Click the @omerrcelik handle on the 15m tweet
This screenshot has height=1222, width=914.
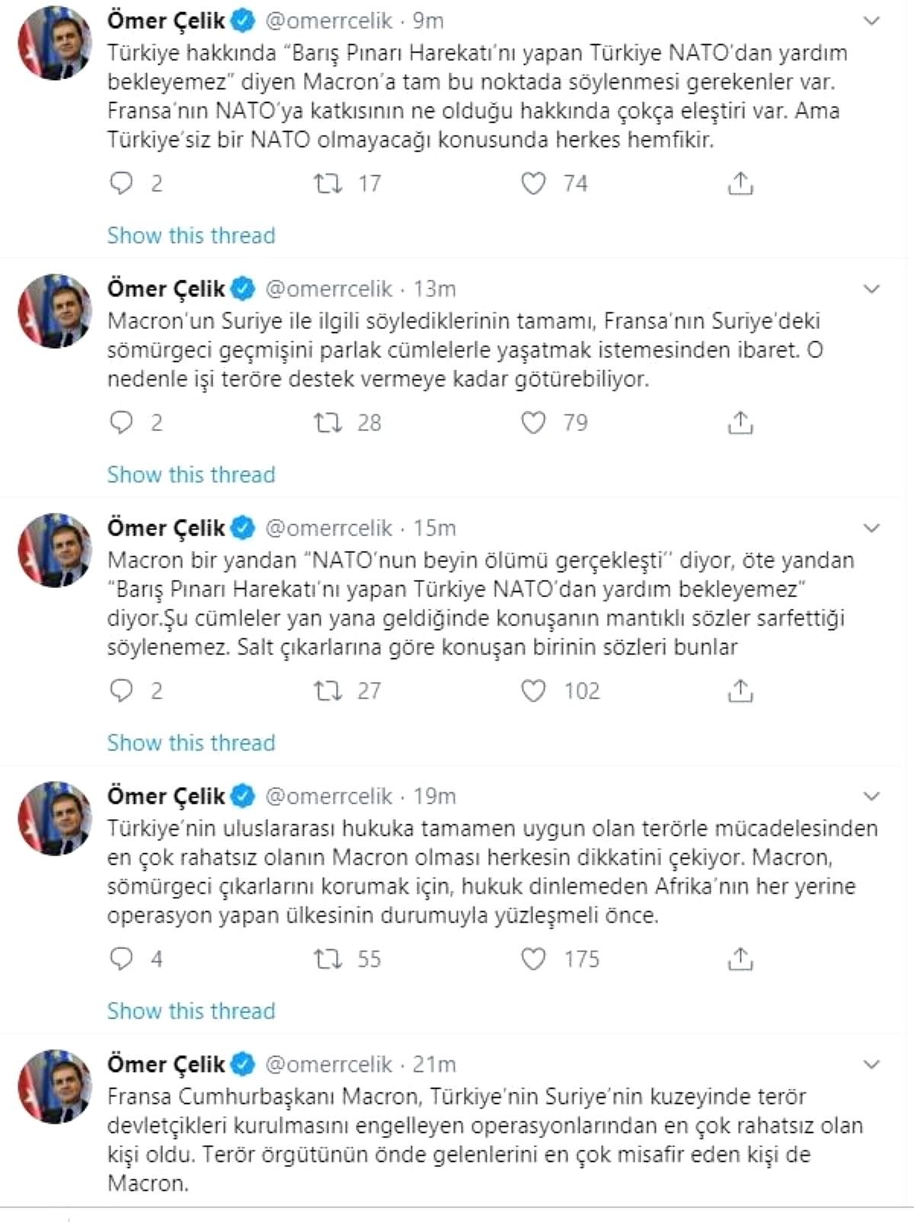[328, 529]
